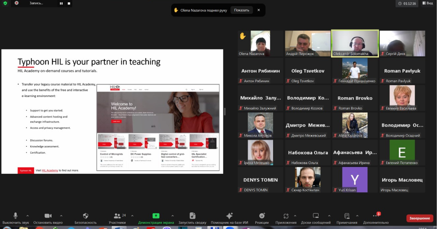Expand audio options arrow beside microphone

point(28,216)
